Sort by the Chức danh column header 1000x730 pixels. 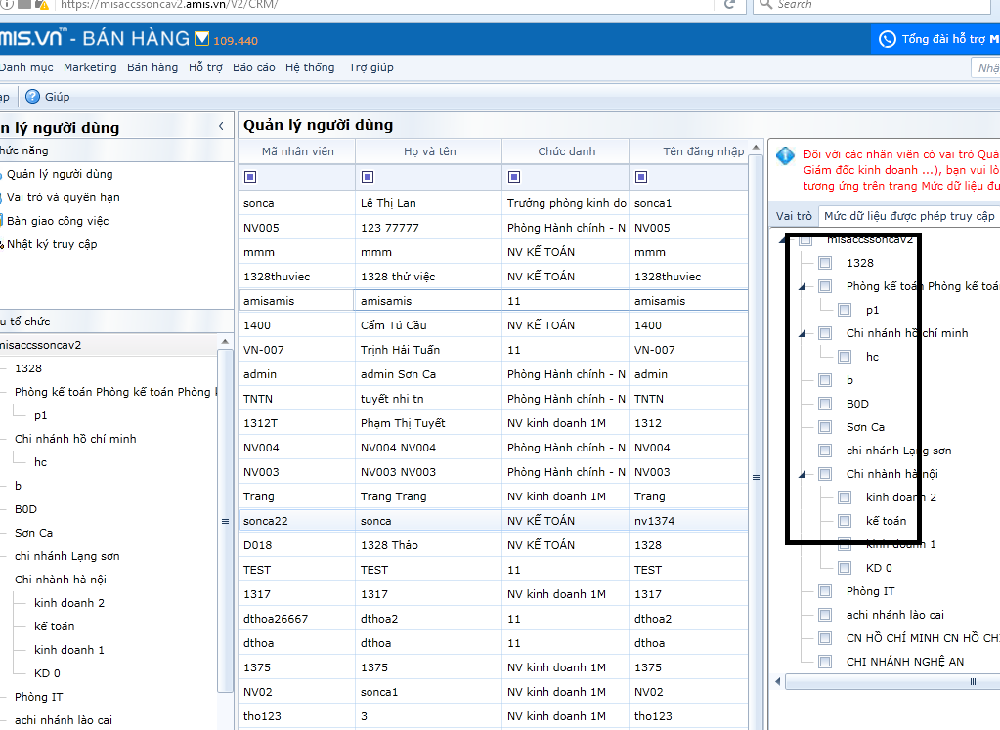(566, 151)
